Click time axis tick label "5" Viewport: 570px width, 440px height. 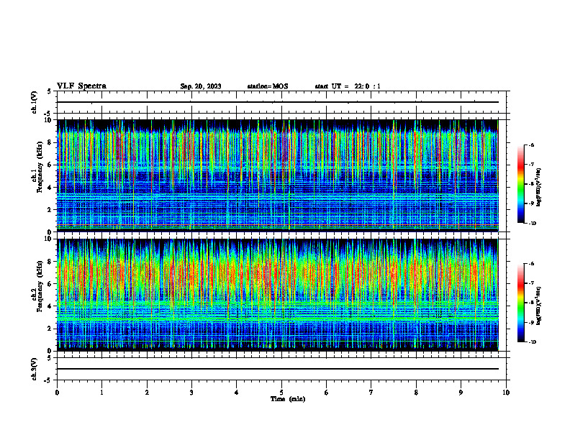[281, 393]
